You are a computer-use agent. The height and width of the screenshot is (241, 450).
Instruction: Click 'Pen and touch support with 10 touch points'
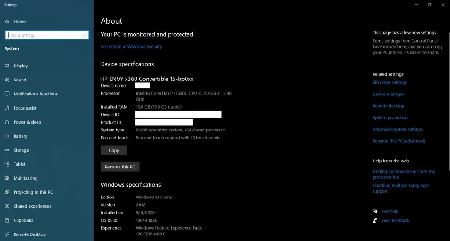click(x=178, y=138)
